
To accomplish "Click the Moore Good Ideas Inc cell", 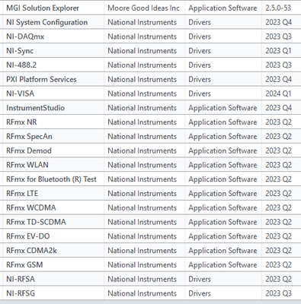I will click(x=143, y=8).
